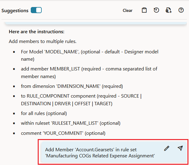Edit the suggested prompt with the pencil icon
Screen dimensions: 189x165
click(x=167, y=148)
